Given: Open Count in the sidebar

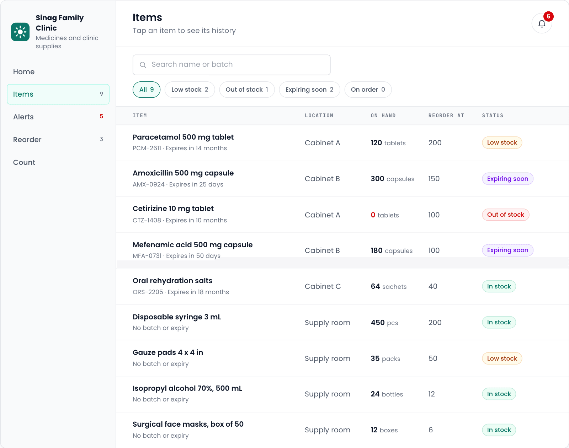Looking at the screenshot, I should tap(58, 162).
